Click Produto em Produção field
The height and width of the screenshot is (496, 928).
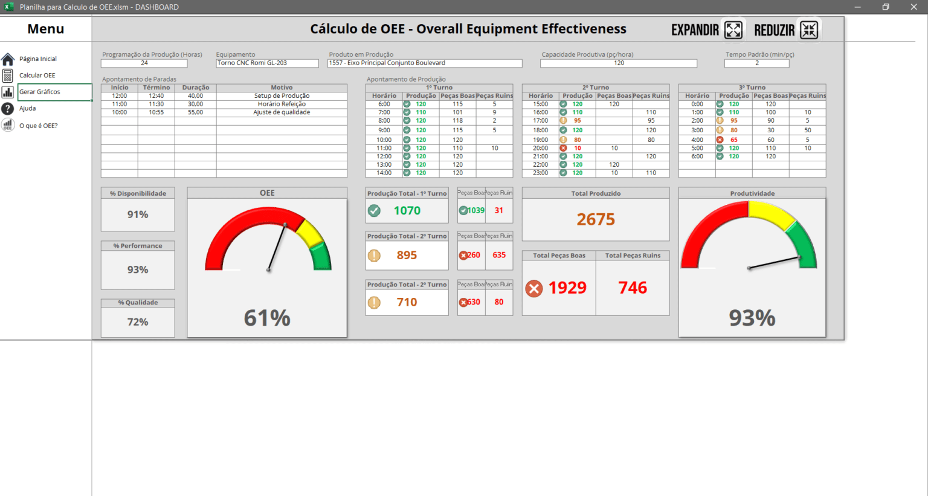tap(425, 63)
